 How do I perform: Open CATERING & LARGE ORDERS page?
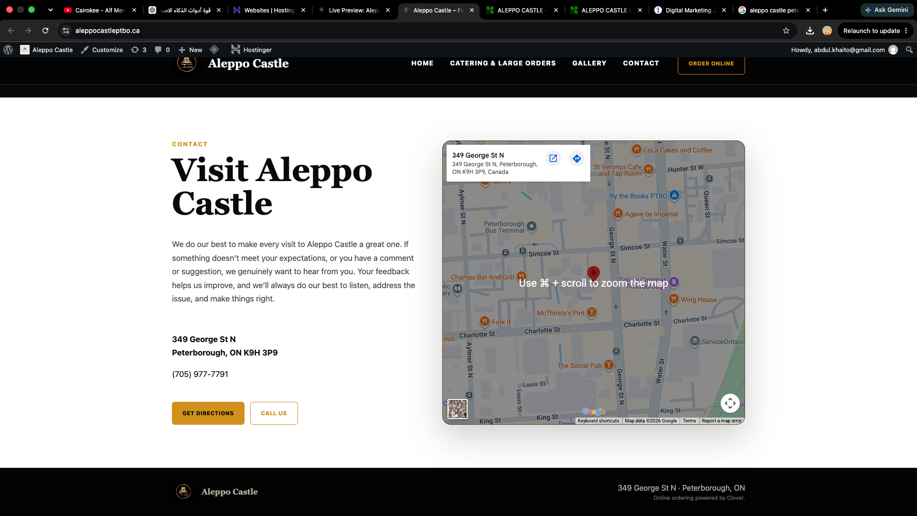pos(502,63)
